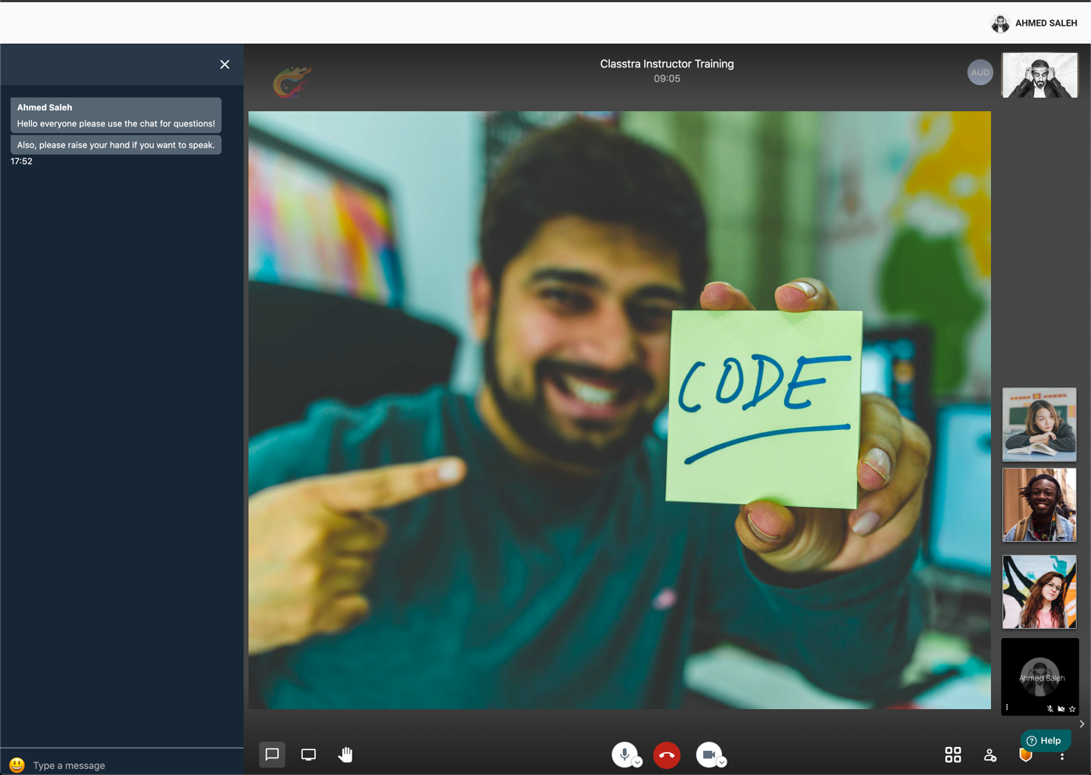This screenshot has height=775, width=1091.
Task: Turn off the camera
Action: pyautogui.click(x=708, y=754)
